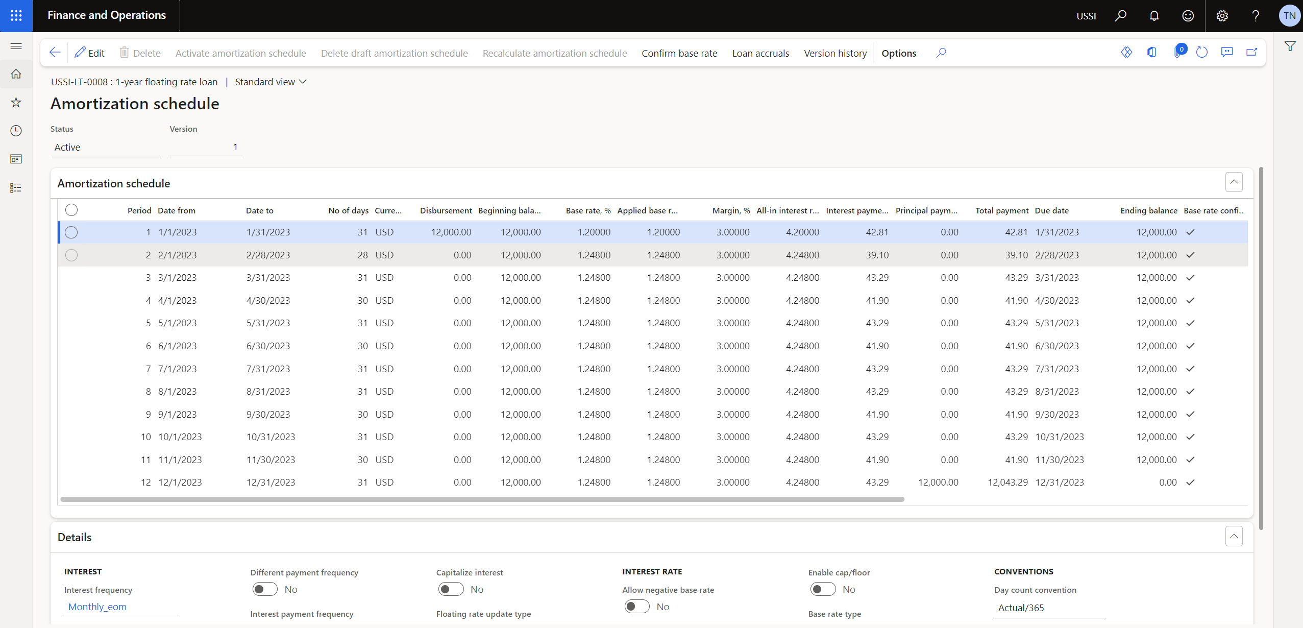Refresh the page using the circular arrow icon
This screenshot has width=1303, height=628.
[x=1202, y=52]
